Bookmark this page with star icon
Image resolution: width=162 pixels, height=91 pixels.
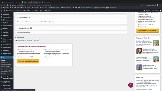(142, 5)
